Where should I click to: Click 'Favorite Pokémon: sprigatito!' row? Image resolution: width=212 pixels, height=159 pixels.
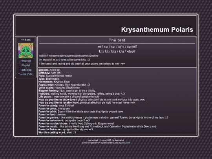(x=66, y=129)
